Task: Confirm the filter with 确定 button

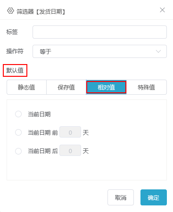Action: tap(154, 197)
